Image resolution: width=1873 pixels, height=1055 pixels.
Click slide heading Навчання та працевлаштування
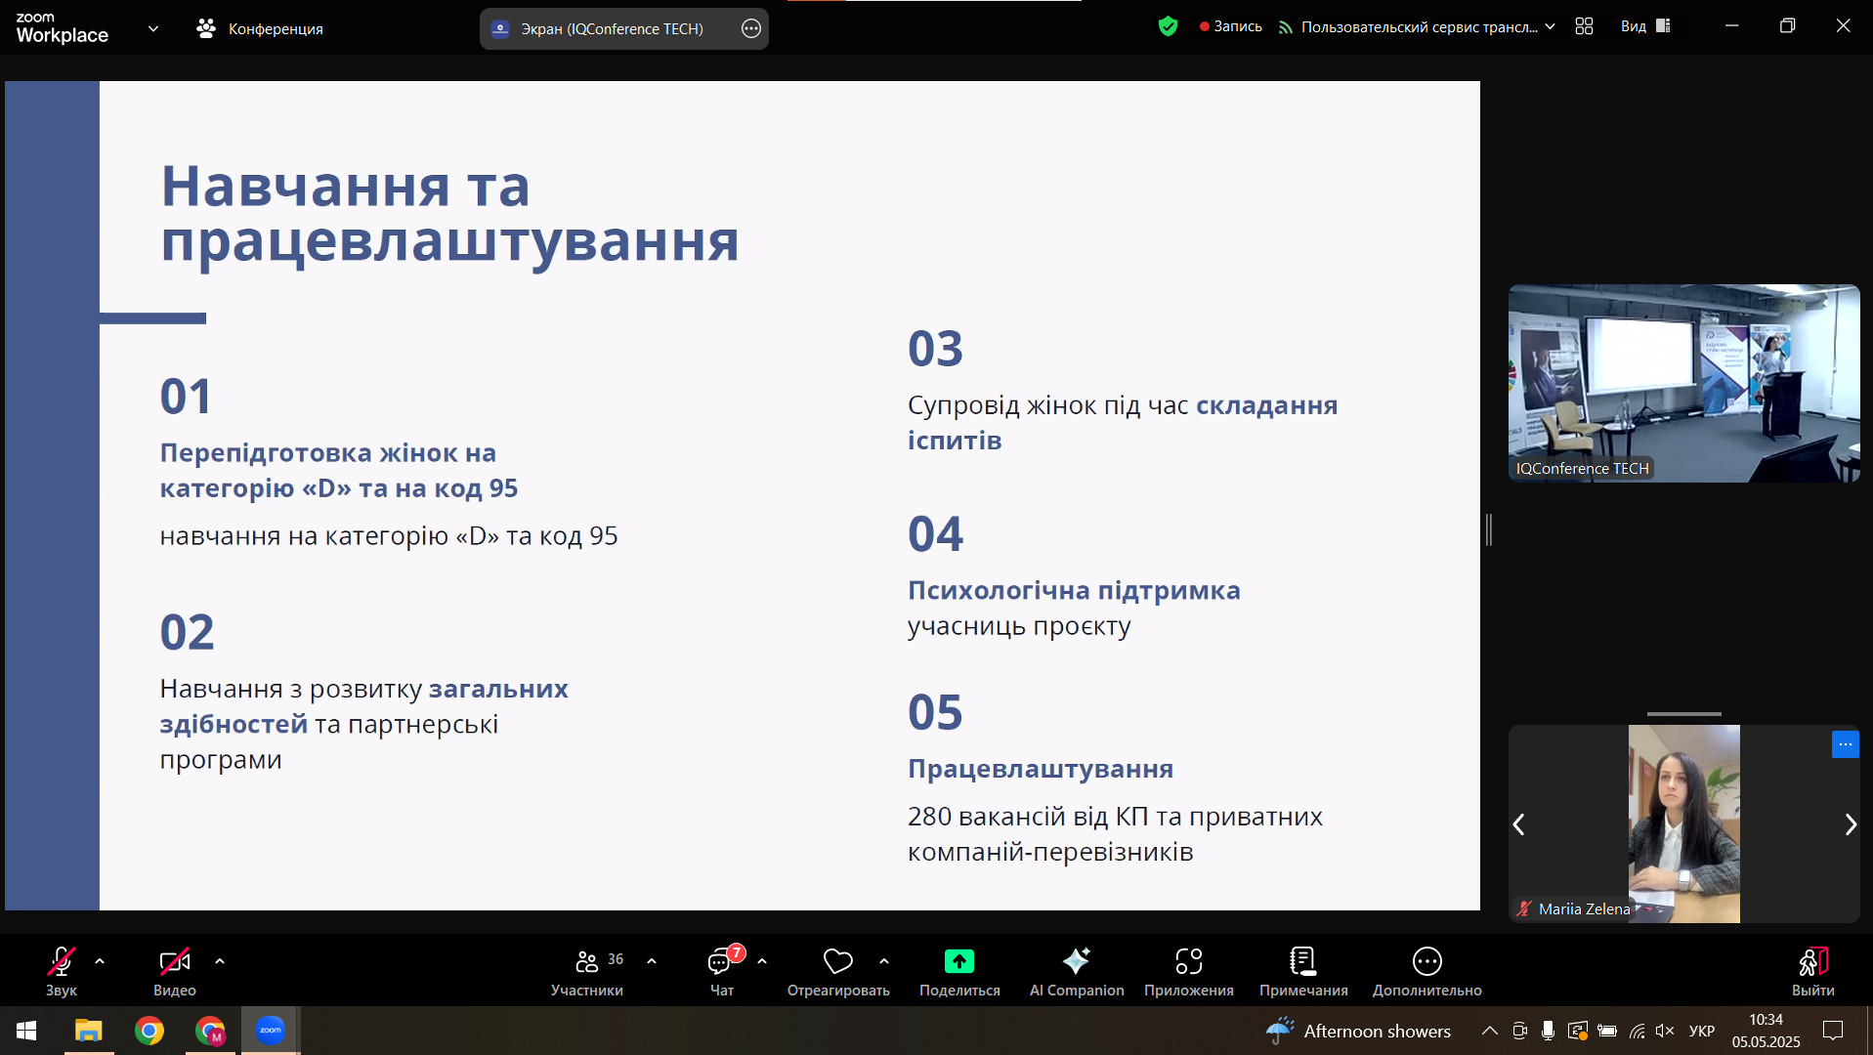pos(449,213)
